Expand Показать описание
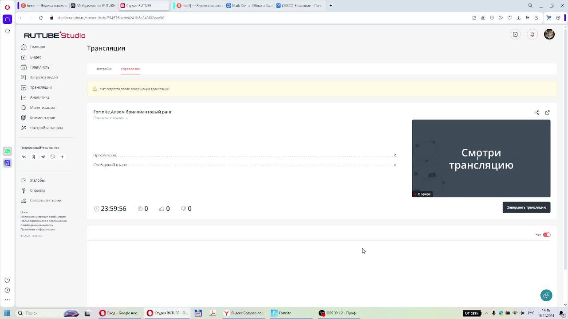The width and height of the screenshot is (568, 319). coord(110,118)
